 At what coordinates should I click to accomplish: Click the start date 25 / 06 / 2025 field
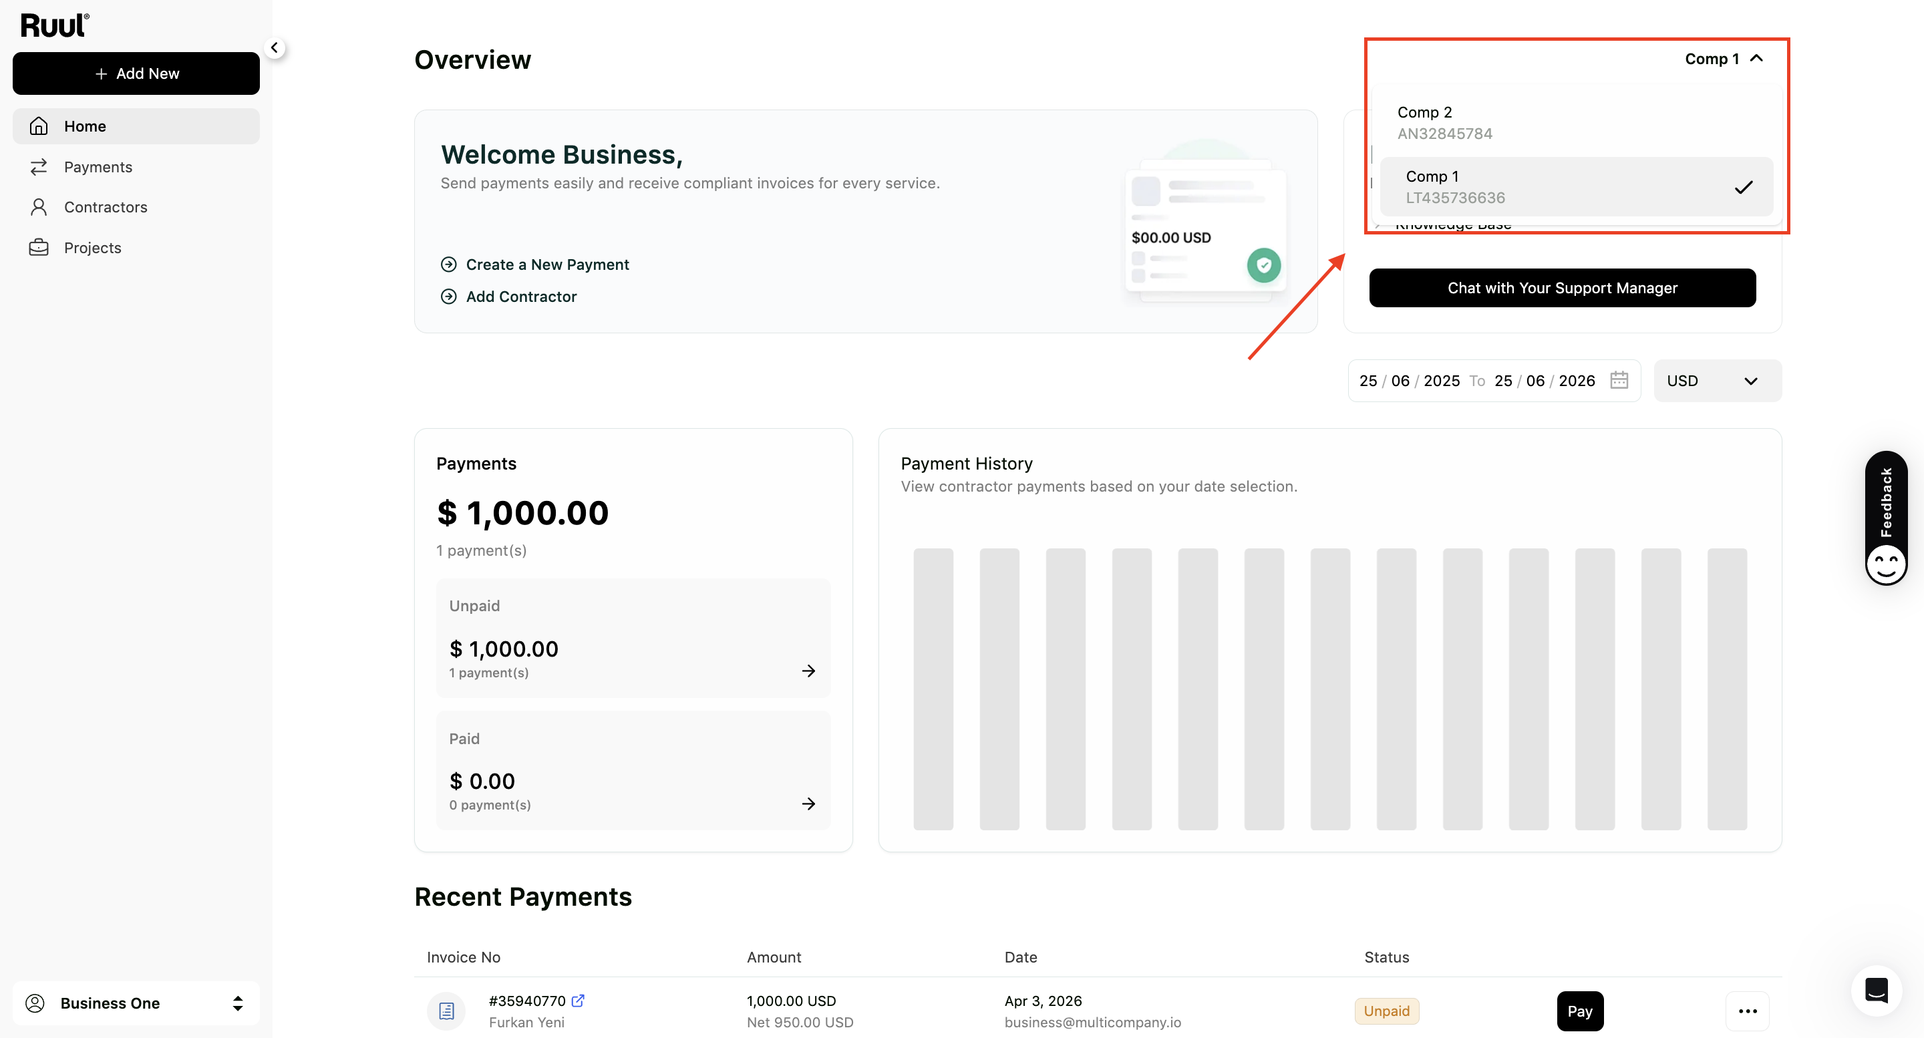(1409, 380)
